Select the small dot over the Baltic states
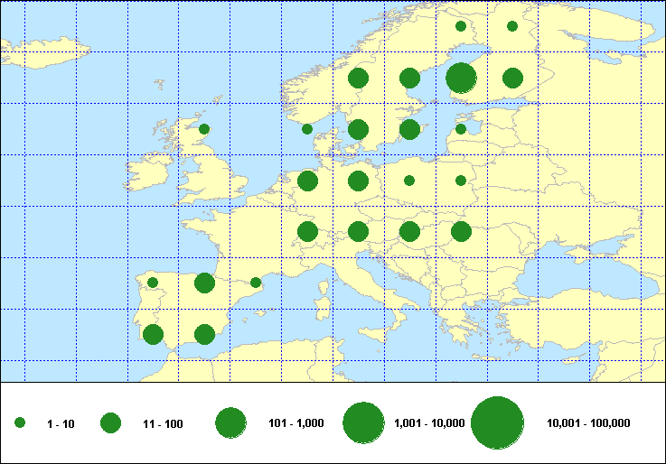The width and height of the screenshot is (666, 464). (x=461, y=129)
